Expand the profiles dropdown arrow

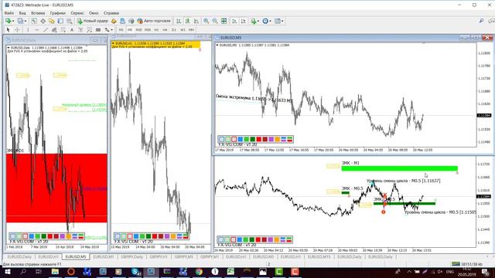(x=26, y=21)
